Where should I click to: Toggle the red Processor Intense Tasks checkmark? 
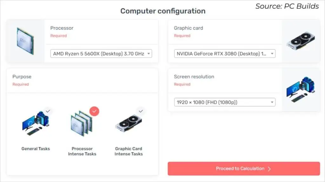[94, 111]
